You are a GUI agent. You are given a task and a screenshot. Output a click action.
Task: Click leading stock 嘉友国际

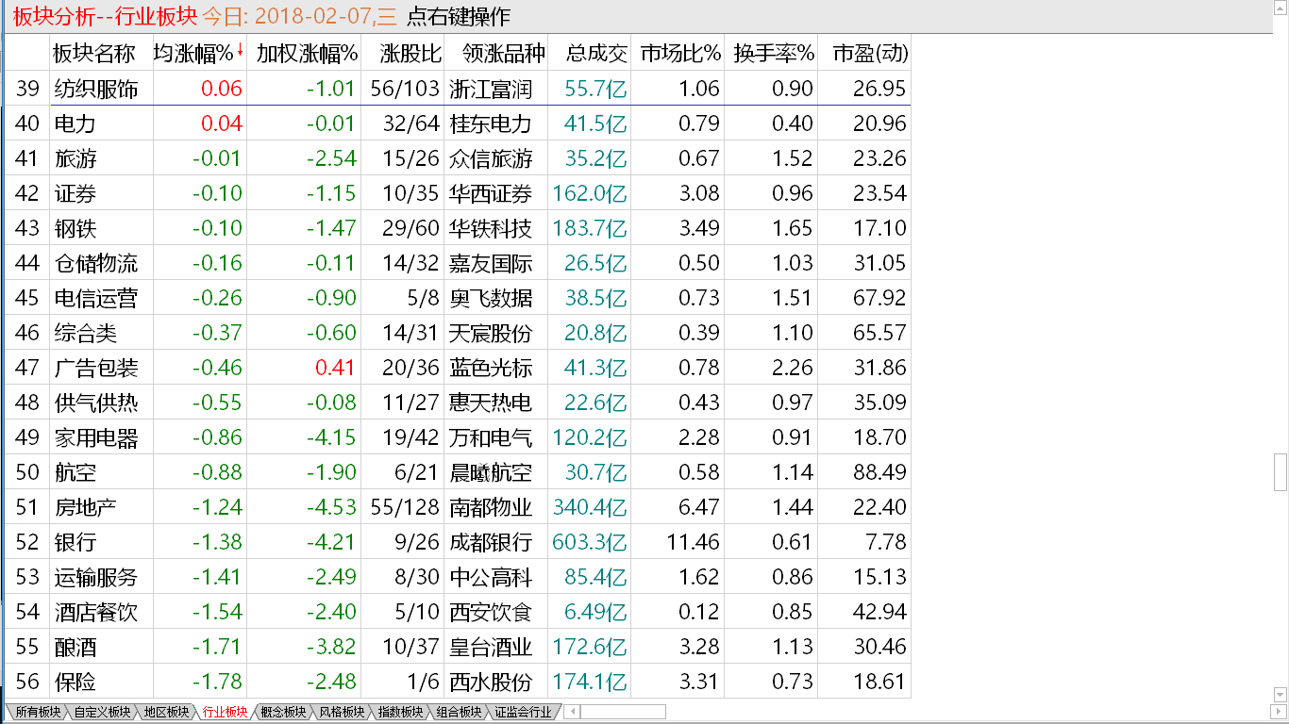(491, 263)
